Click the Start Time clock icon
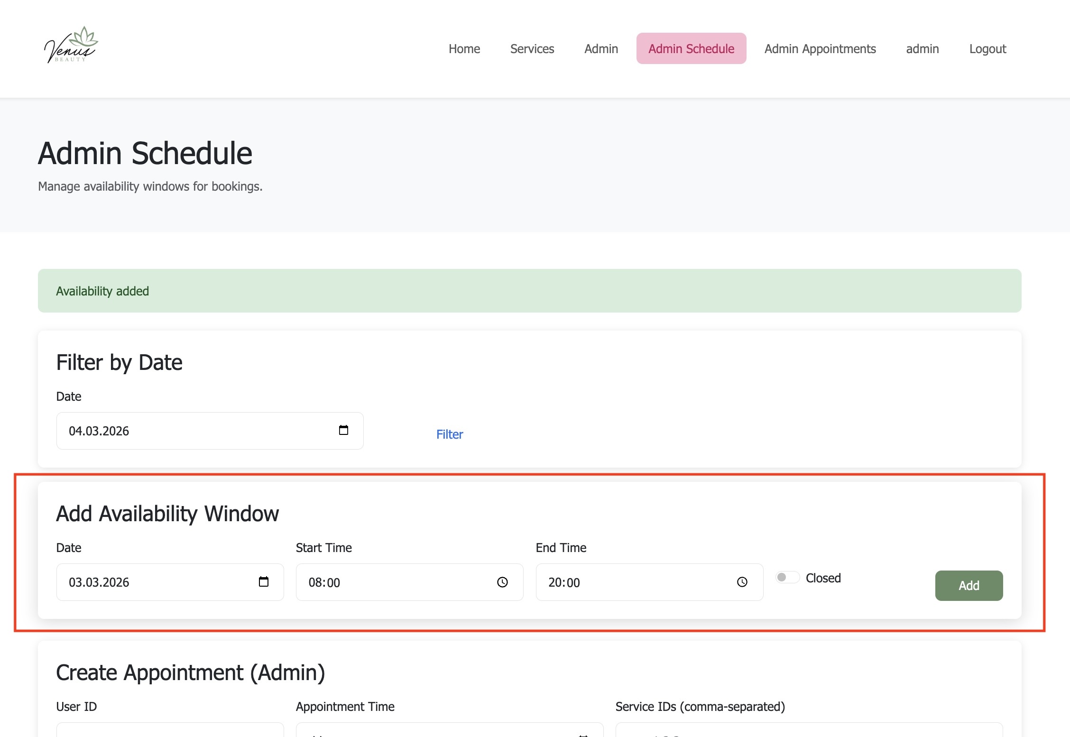Viewport: 1070px width, 737px height. pyautogui.click(x=502, y=582)
